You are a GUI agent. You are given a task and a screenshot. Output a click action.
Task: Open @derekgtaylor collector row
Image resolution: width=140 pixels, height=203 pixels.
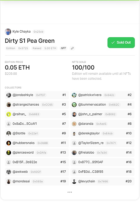click(102, 133)
